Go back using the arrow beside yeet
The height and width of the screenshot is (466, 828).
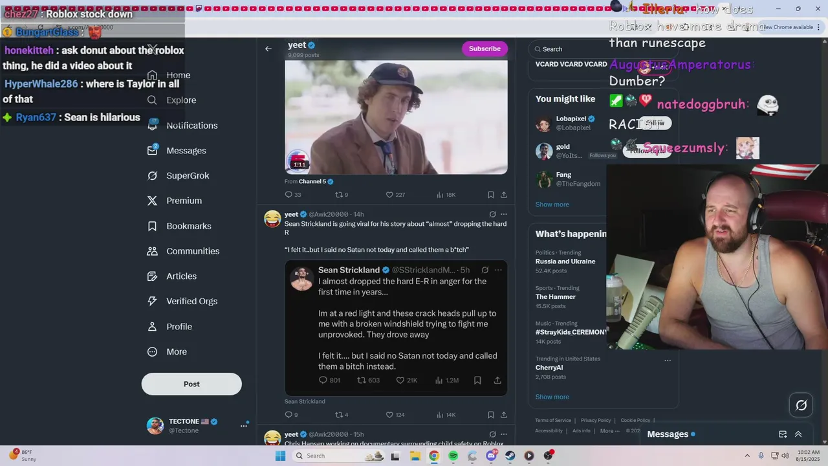coord(268,49)
